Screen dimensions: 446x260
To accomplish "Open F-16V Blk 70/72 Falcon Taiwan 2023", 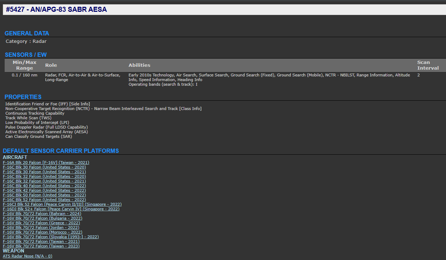I will [x=41, y=246].
